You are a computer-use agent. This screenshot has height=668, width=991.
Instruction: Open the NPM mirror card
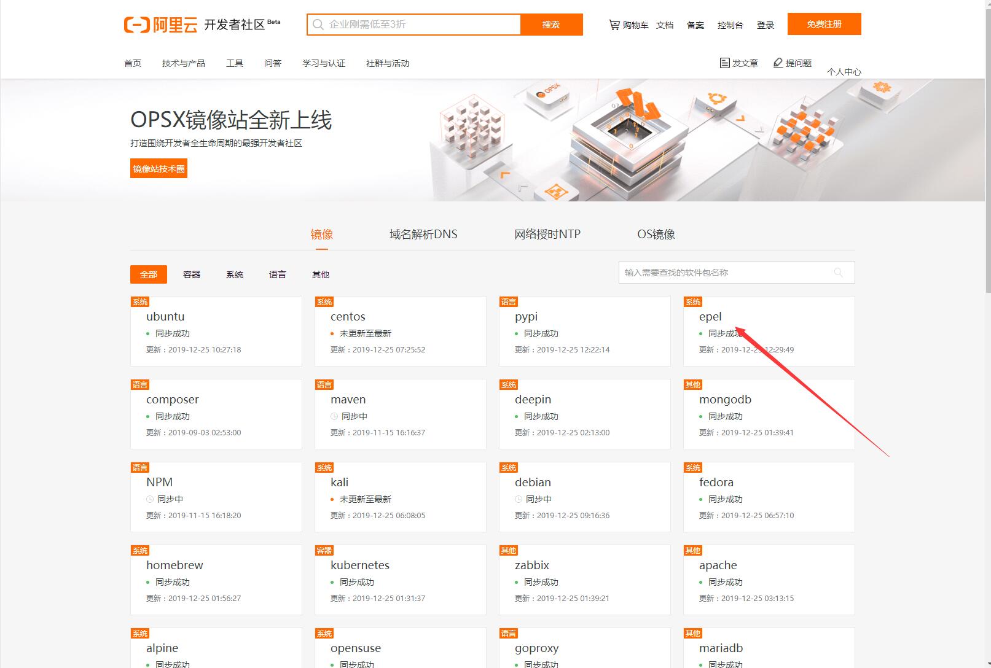coord(216,497)
